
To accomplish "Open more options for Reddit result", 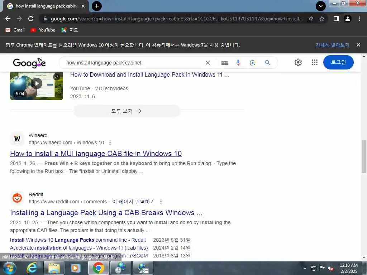I will [x=161, y=202].
